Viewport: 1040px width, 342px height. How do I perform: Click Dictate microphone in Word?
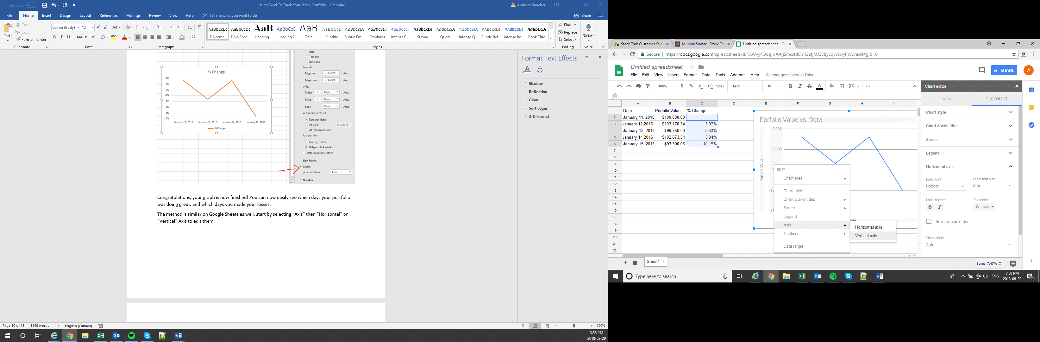(588, 31)
